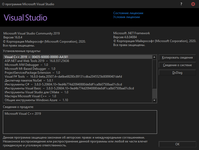Click Microsoft .NET Framework text
Viewport: 199px width, 150px height.
tap(132, 33)
